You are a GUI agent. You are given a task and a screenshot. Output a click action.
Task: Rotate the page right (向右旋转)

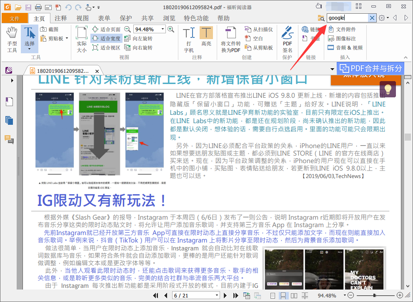pyautogui.click(x=138, y=48)
